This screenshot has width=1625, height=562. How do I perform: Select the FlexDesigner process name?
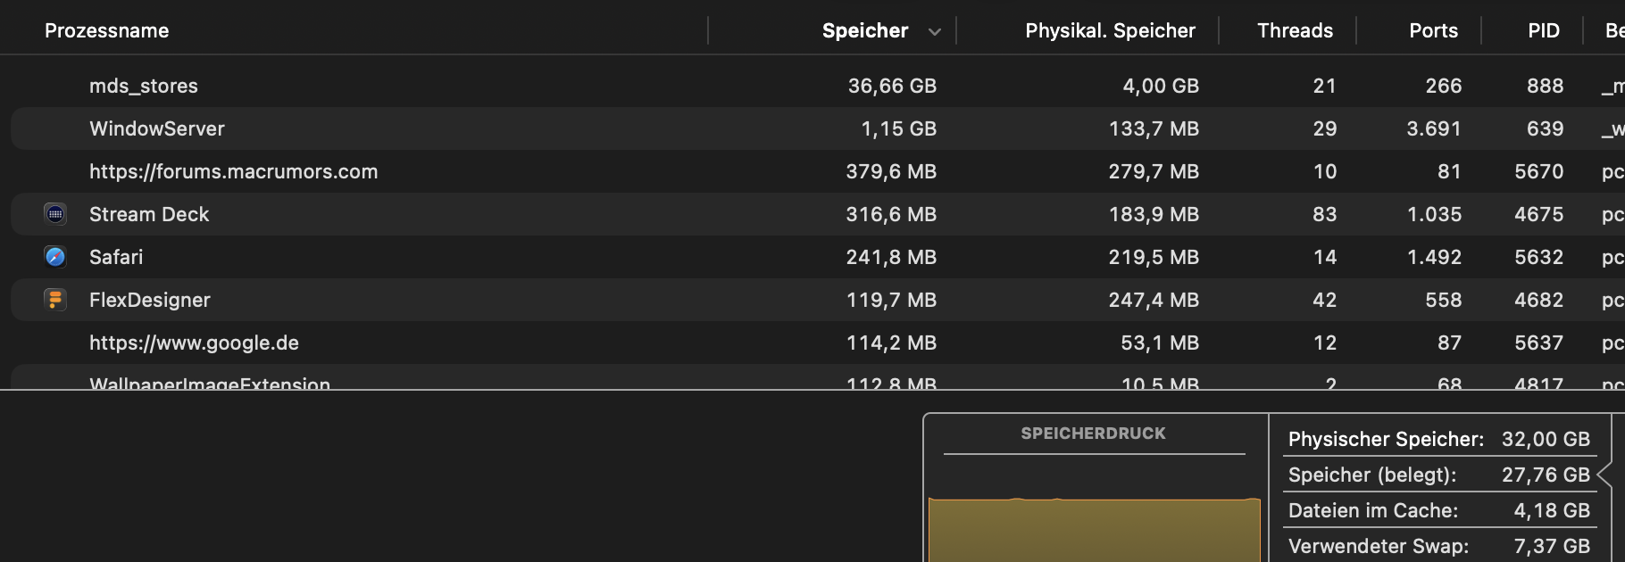(150, 301)
